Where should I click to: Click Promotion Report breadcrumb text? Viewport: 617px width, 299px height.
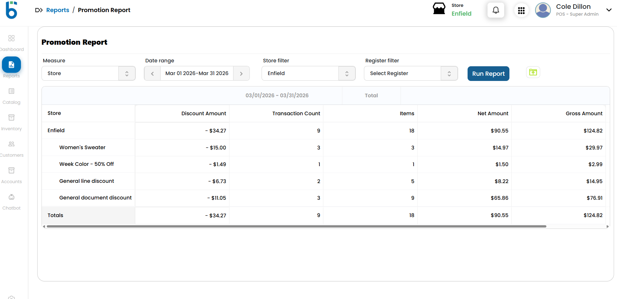tap(104, 10)
